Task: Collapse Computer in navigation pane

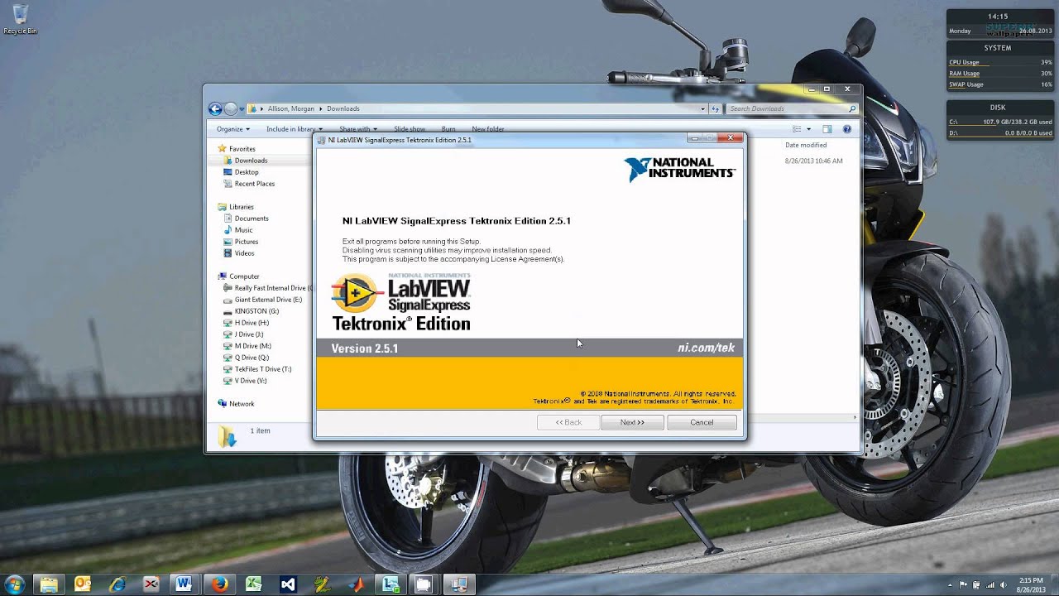Action: tap(237, 276)
